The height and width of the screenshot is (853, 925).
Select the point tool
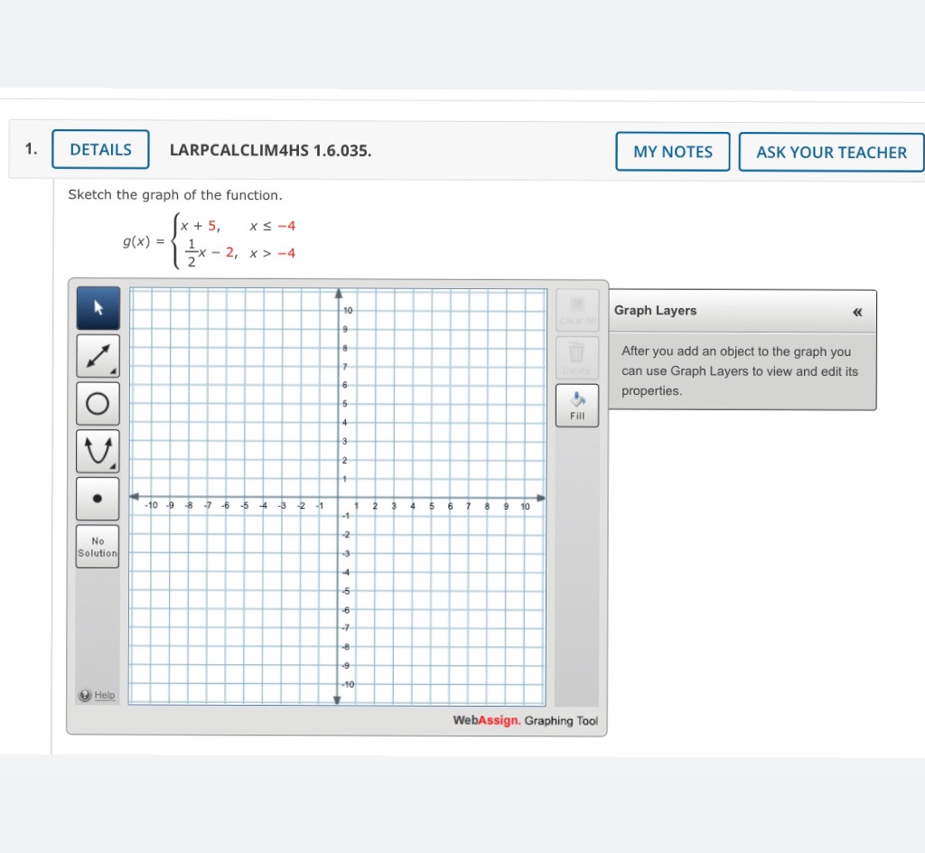pos(98,499)
